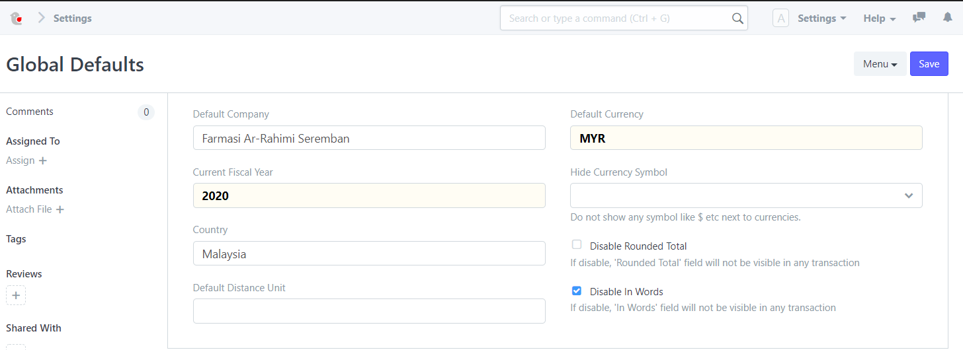Click the Assigned To heading

point(33,141)
